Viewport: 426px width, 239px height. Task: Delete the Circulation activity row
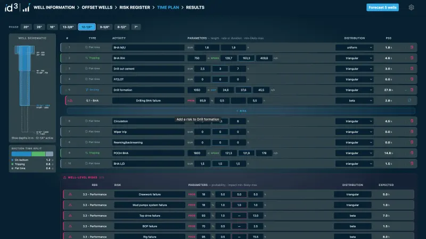(x=412, y=121)
